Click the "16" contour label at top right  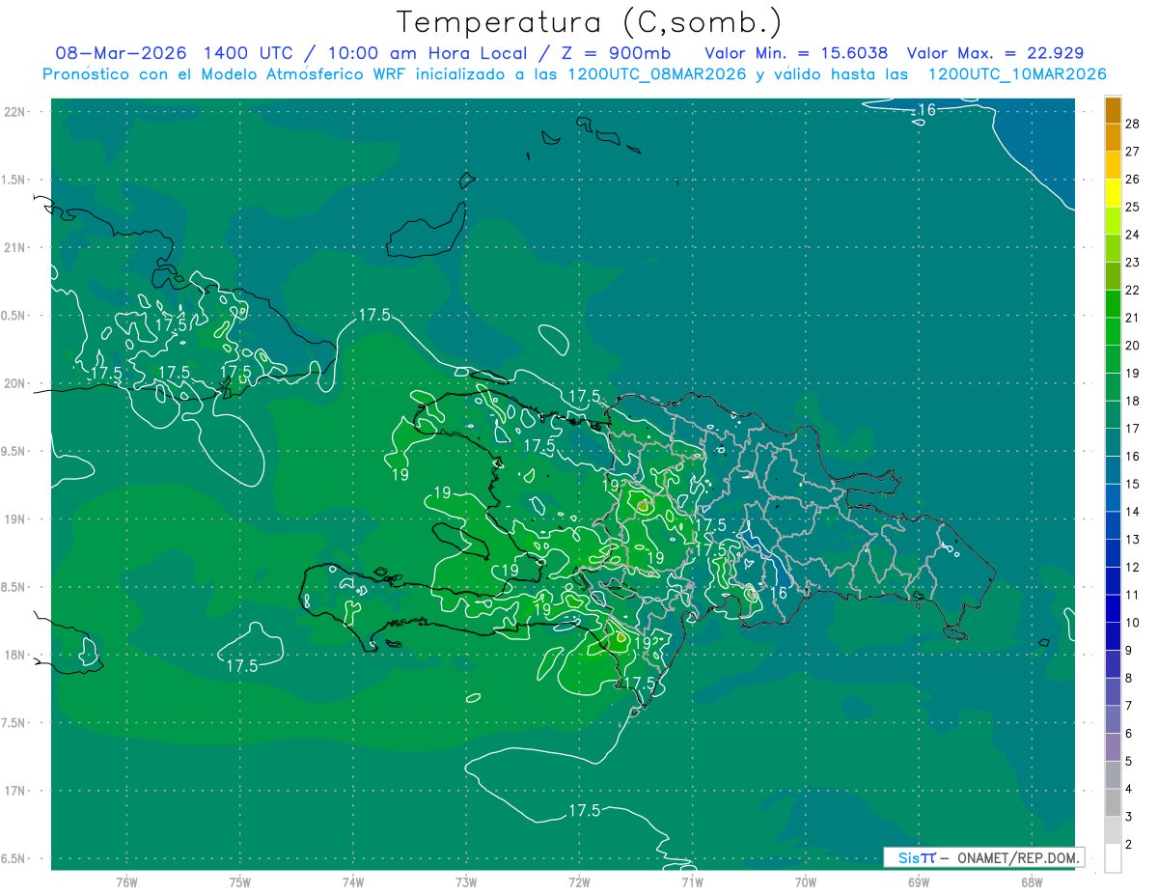[x=925, y=110]
